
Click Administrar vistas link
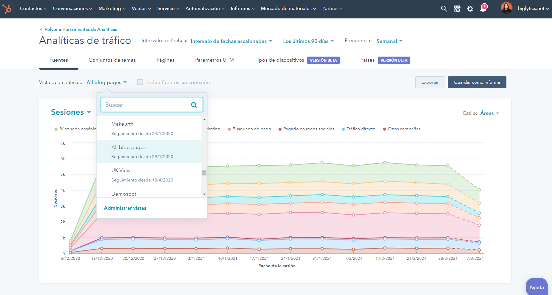pyautogui.click(x=125, y=208)
